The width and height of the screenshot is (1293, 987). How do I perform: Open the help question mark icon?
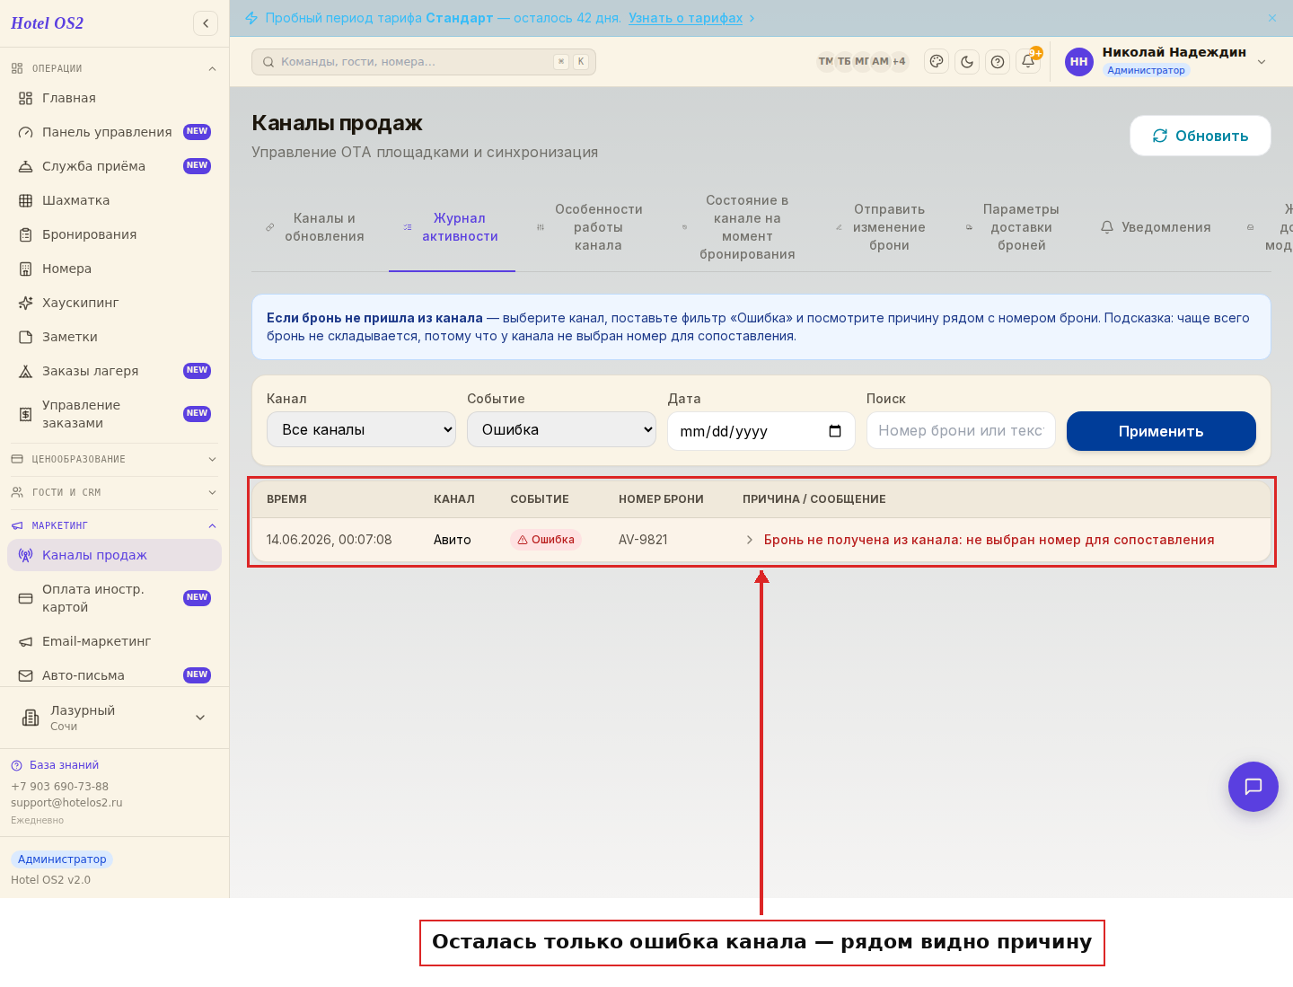tap(998, 61)
